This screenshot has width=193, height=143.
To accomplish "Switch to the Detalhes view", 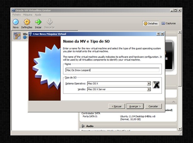I will click(151, 23).
